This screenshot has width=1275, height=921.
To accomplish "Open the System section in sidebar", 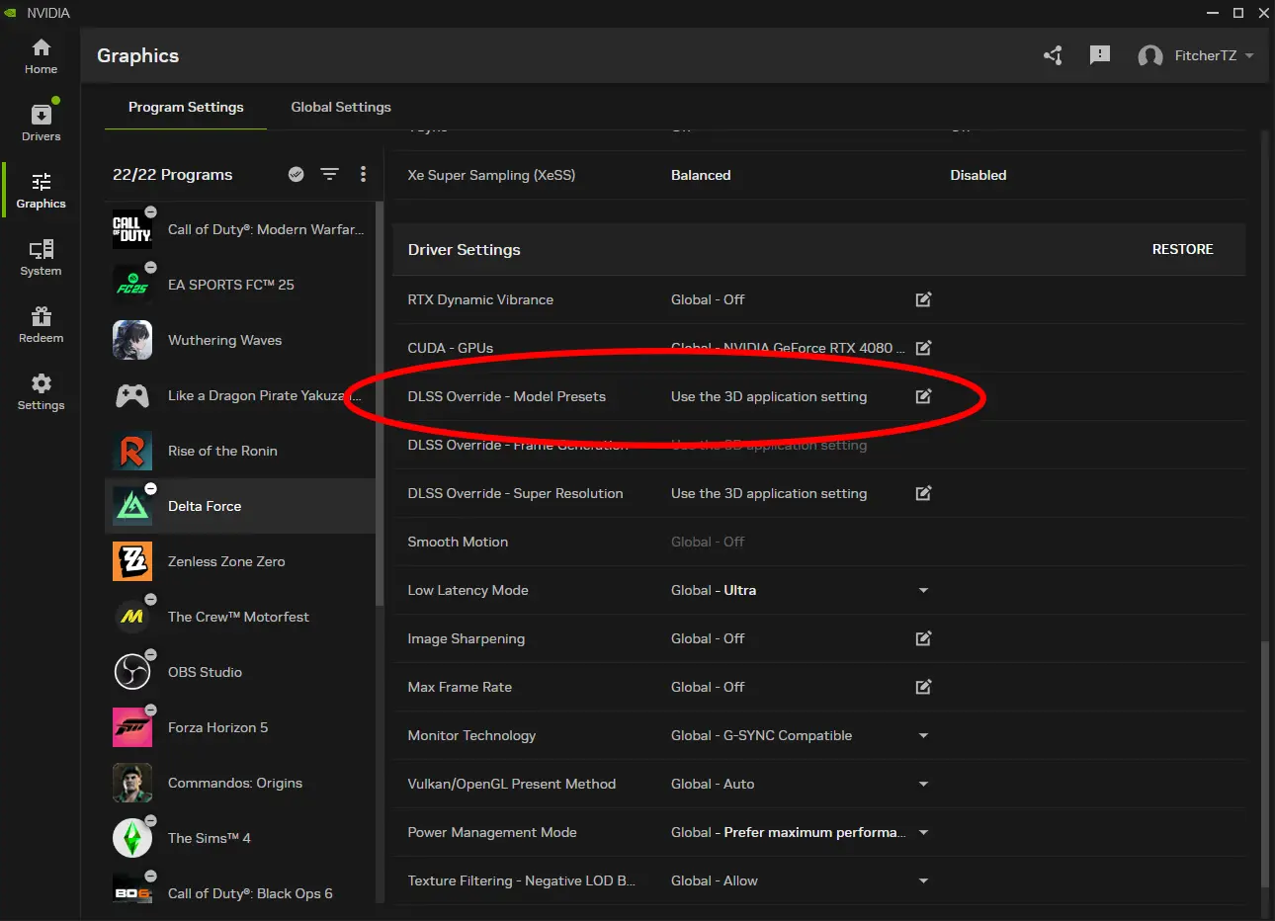I will pyautogui.click(x=41, y=258).
